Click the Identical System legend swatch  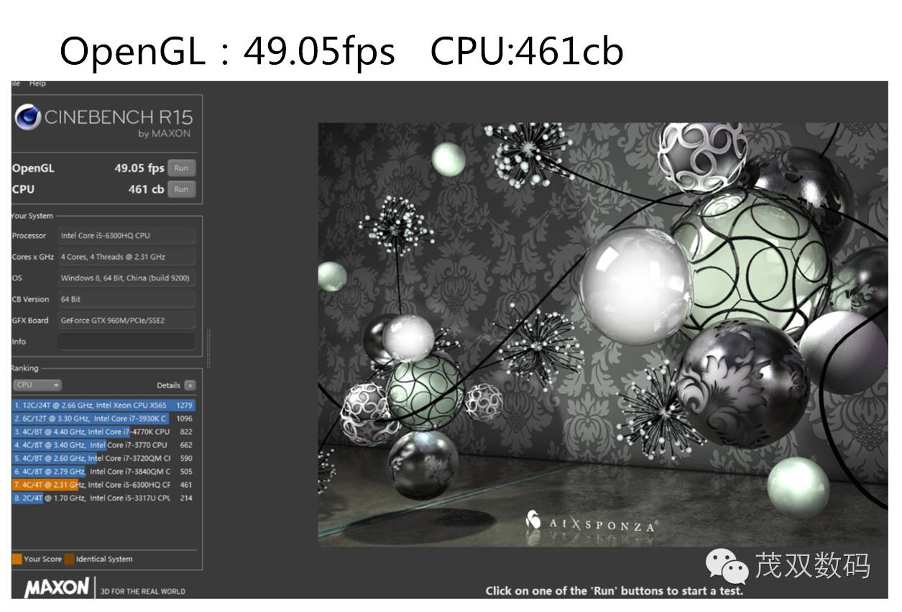[x=69, y=559]
